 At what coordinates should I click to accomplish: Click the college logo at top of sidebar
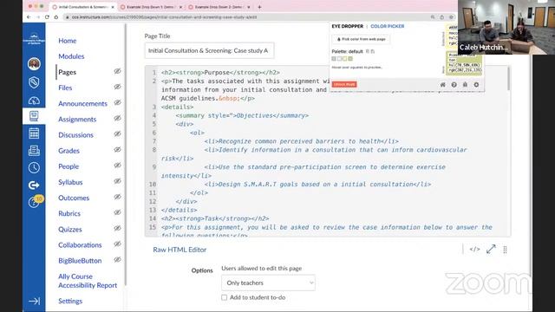coord(34,38)
